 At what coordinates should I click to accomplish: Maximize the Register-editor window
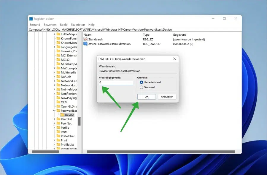point(225,18)
